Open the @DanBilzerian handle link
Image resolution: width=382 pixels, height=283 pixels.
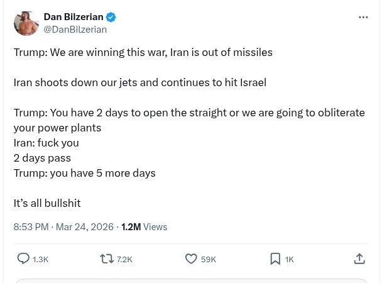(x=75, y=30)
